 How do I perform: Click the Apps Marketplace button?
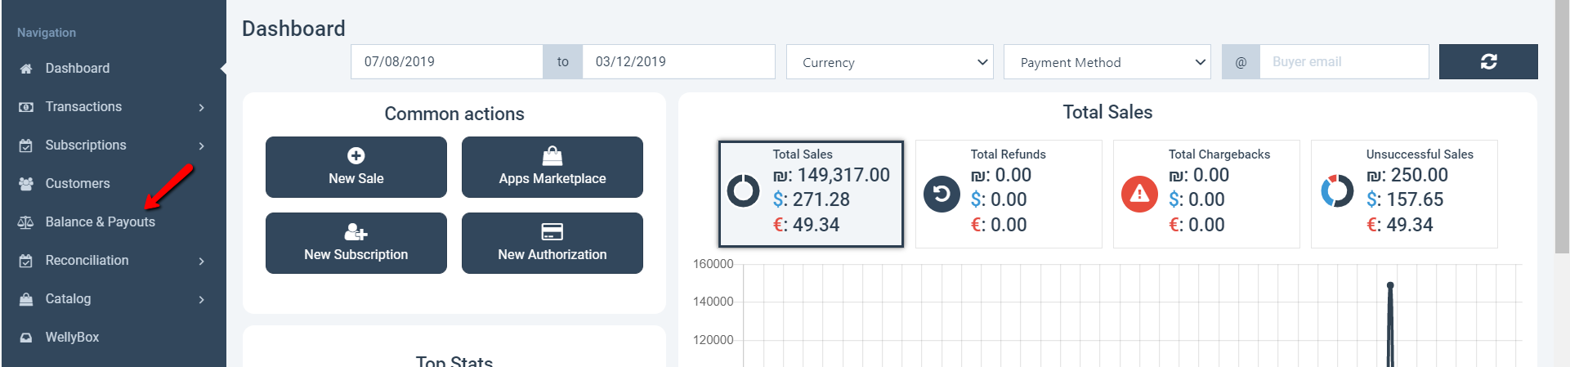pyautogui.click(x=552, y=167)
